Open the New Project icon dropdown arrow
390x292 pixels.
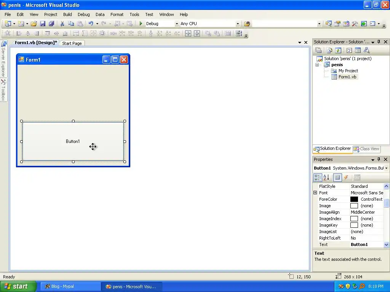coord(14,24)
